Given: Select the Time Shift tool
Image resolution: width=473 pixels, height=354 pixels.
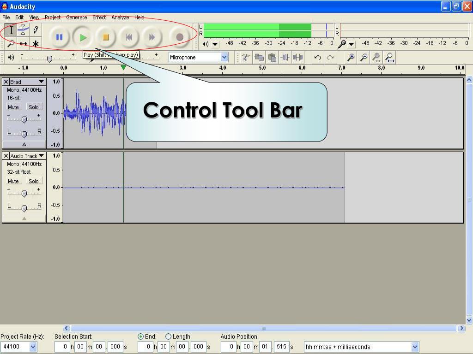Looking at the screenshot, I should 23,44.
